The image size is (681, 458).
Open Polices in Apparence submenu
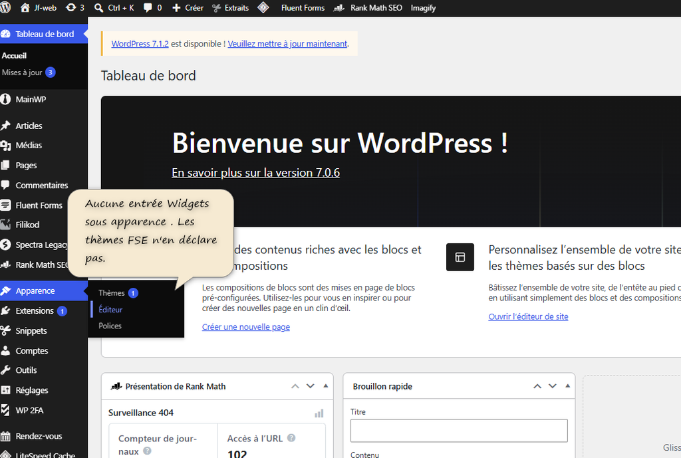110,326
